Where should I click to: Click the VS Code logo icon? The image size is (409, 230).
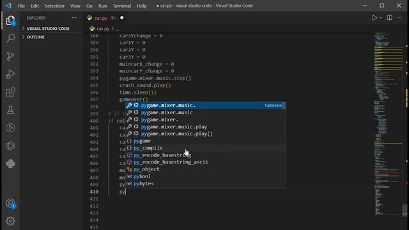pyautogui.click(x=8, y=6)
